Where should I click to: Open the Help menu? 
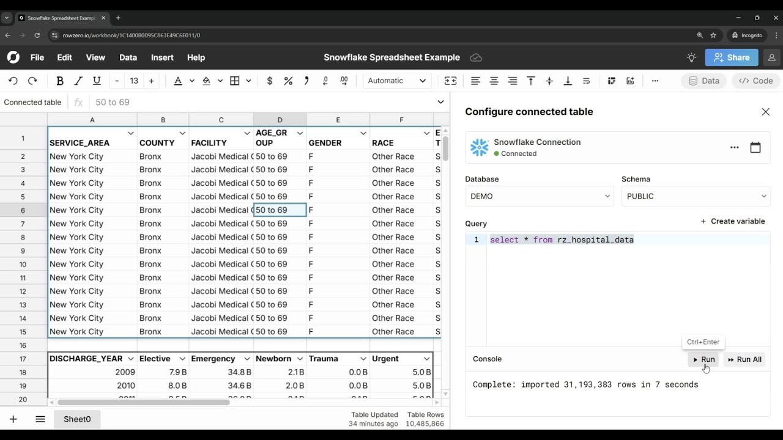pyautogui.click(x=196, y=57)
